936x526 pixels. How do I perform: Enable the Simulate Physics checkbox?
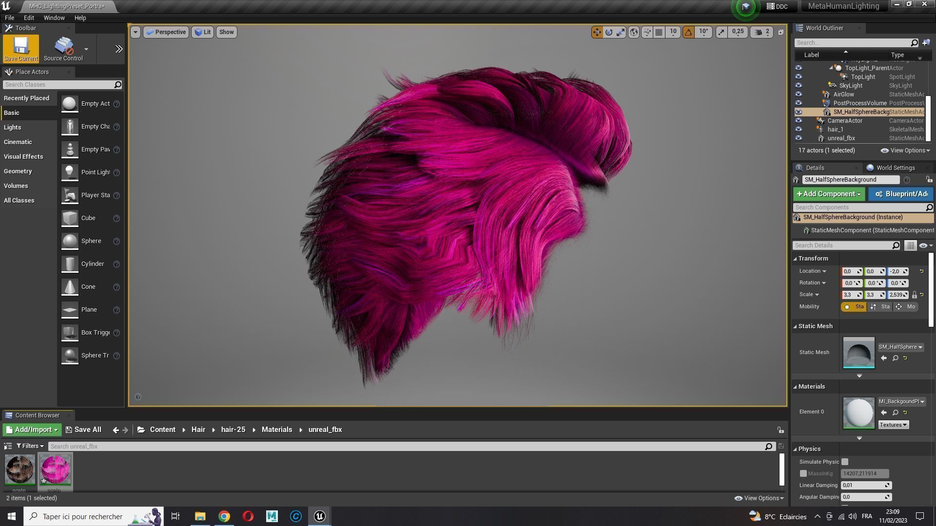(845, 462)
